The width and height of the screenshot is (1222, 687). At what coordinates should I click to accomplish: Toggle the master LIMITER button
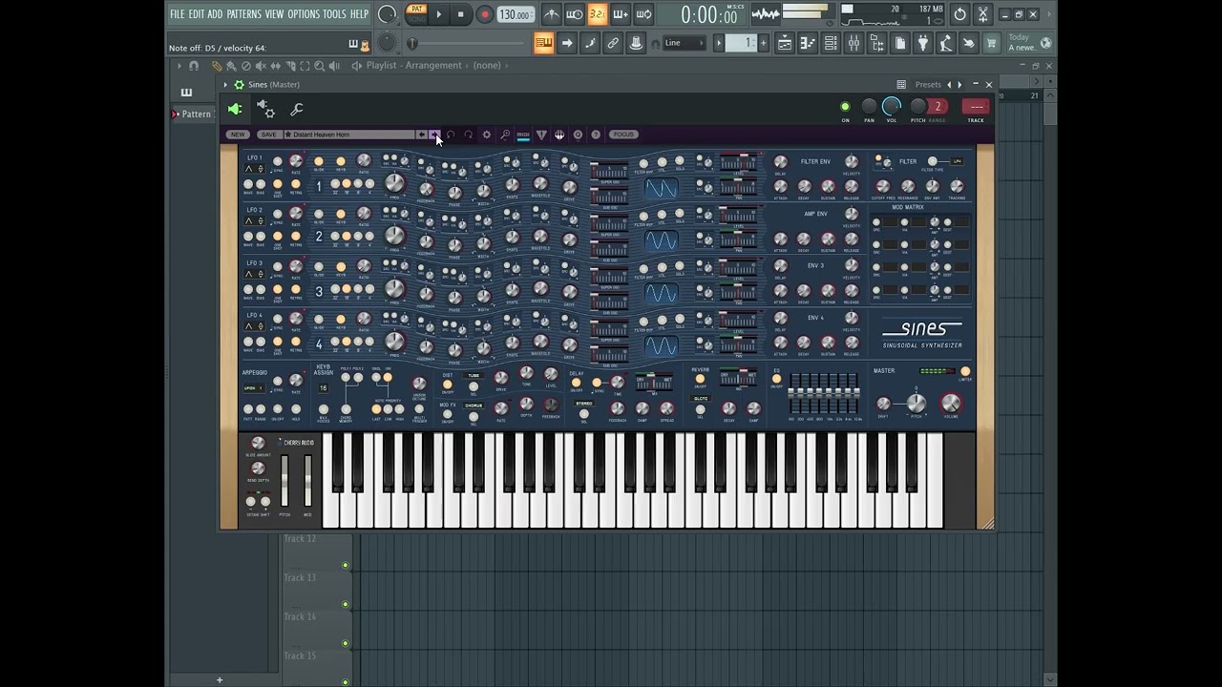click(x=965, y=372)
